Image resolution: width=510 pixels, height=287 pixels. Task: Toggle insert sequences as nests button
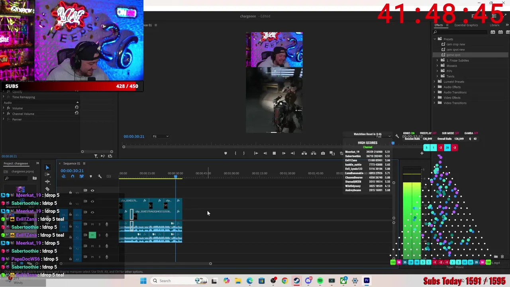point(63,176)
